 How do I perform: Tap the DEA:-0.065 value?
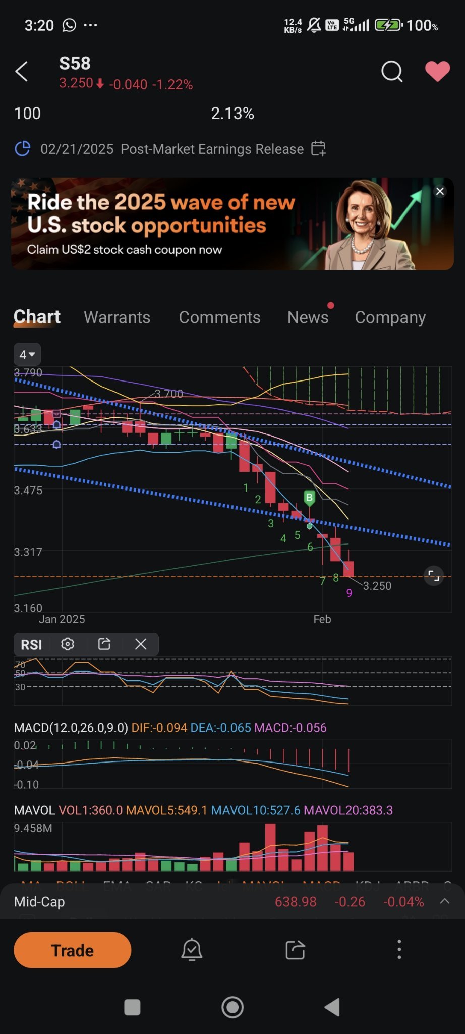pyautogui.click(x=221, y=728)
